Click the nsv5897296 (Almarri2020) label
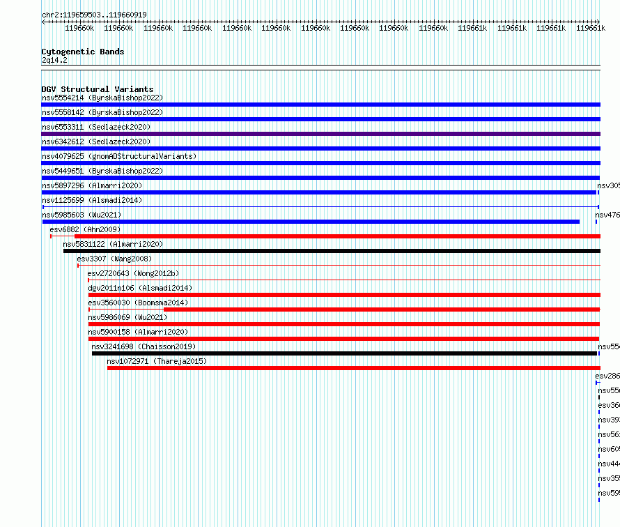The width and height of the screenshot is (620, 527). 92,185
